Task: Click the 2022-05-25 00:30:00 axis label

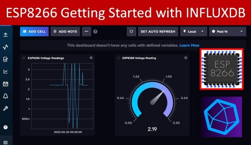Action: (x=68, y=132)
